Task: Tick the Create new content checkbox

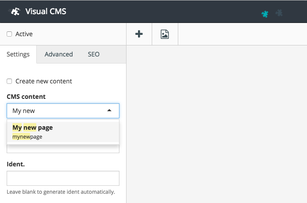Action: (x=9, y=81)
